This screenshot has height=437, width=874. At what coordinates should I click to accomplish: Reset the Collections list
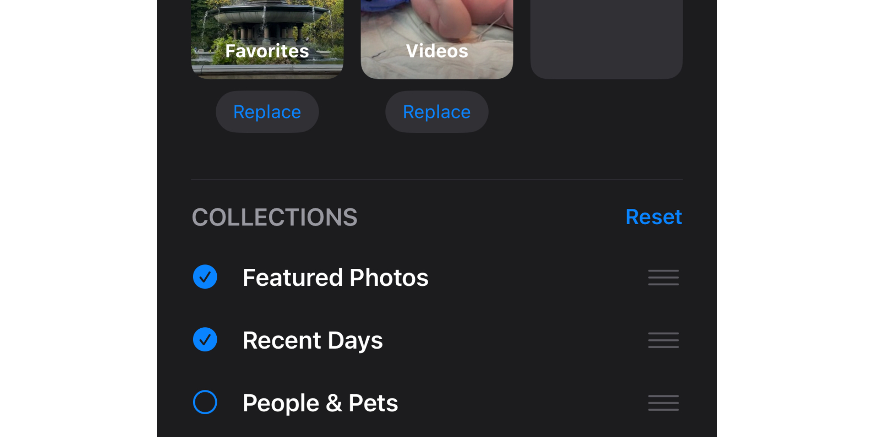coord(654,217)
